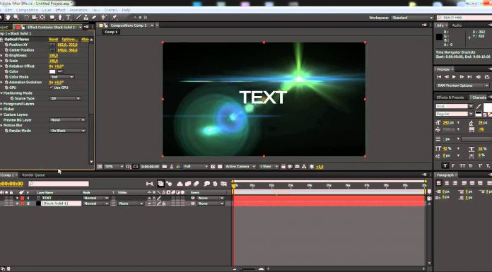This screenshot has height=272, width=492.
Task: Select the Eraser tool
Action: pos(93,17)
